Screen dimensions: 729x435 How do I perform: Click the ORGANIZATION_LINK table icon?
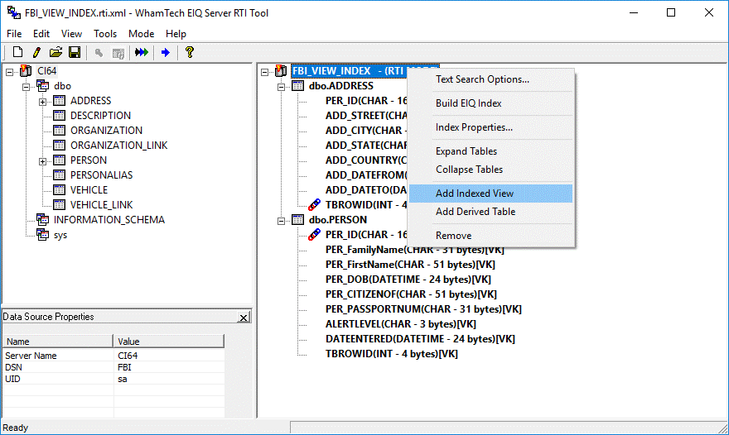[59, 145]
